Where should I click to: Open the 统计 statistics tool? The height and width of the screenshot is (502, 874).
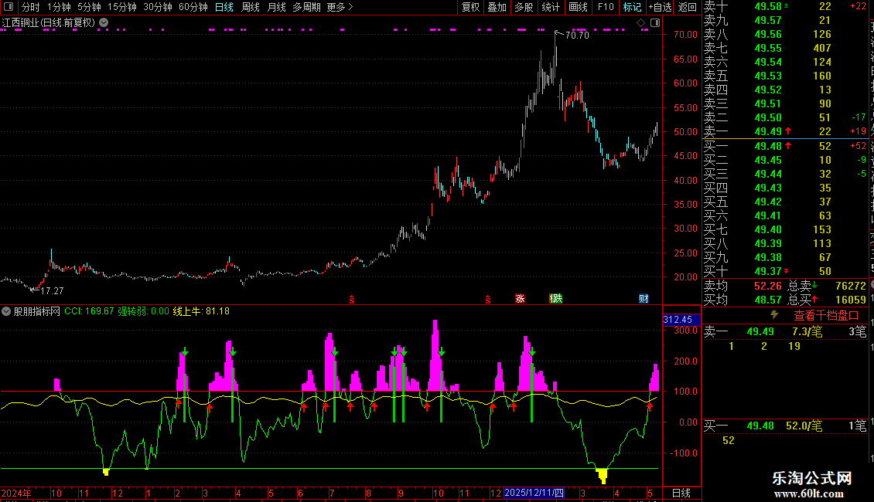[x=551, y=7]
